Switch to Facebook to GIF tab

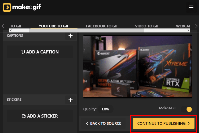[x=102, y=26]
